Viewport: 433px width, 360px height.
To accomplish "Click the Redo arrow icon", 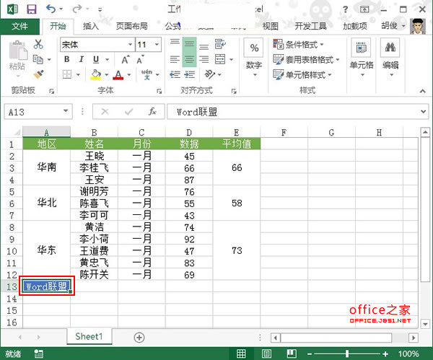I will tap(76, 9).
